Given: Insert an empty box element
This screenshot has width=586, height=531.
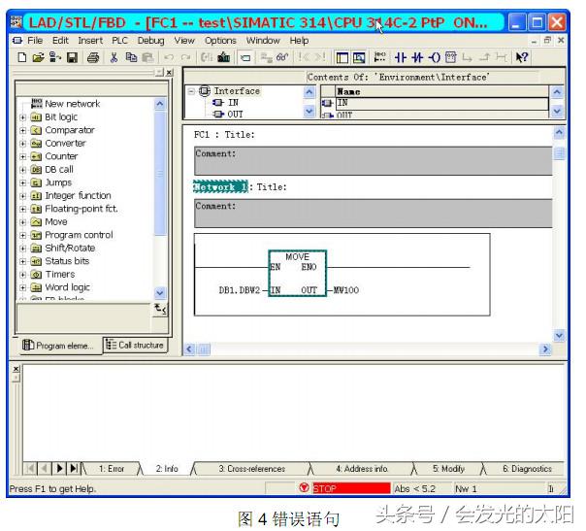Looking at the screenshot, I should coord(451,57).
